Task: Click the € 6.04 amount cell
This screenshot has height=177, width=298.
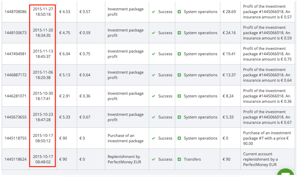Action: [x=65, y=54]
